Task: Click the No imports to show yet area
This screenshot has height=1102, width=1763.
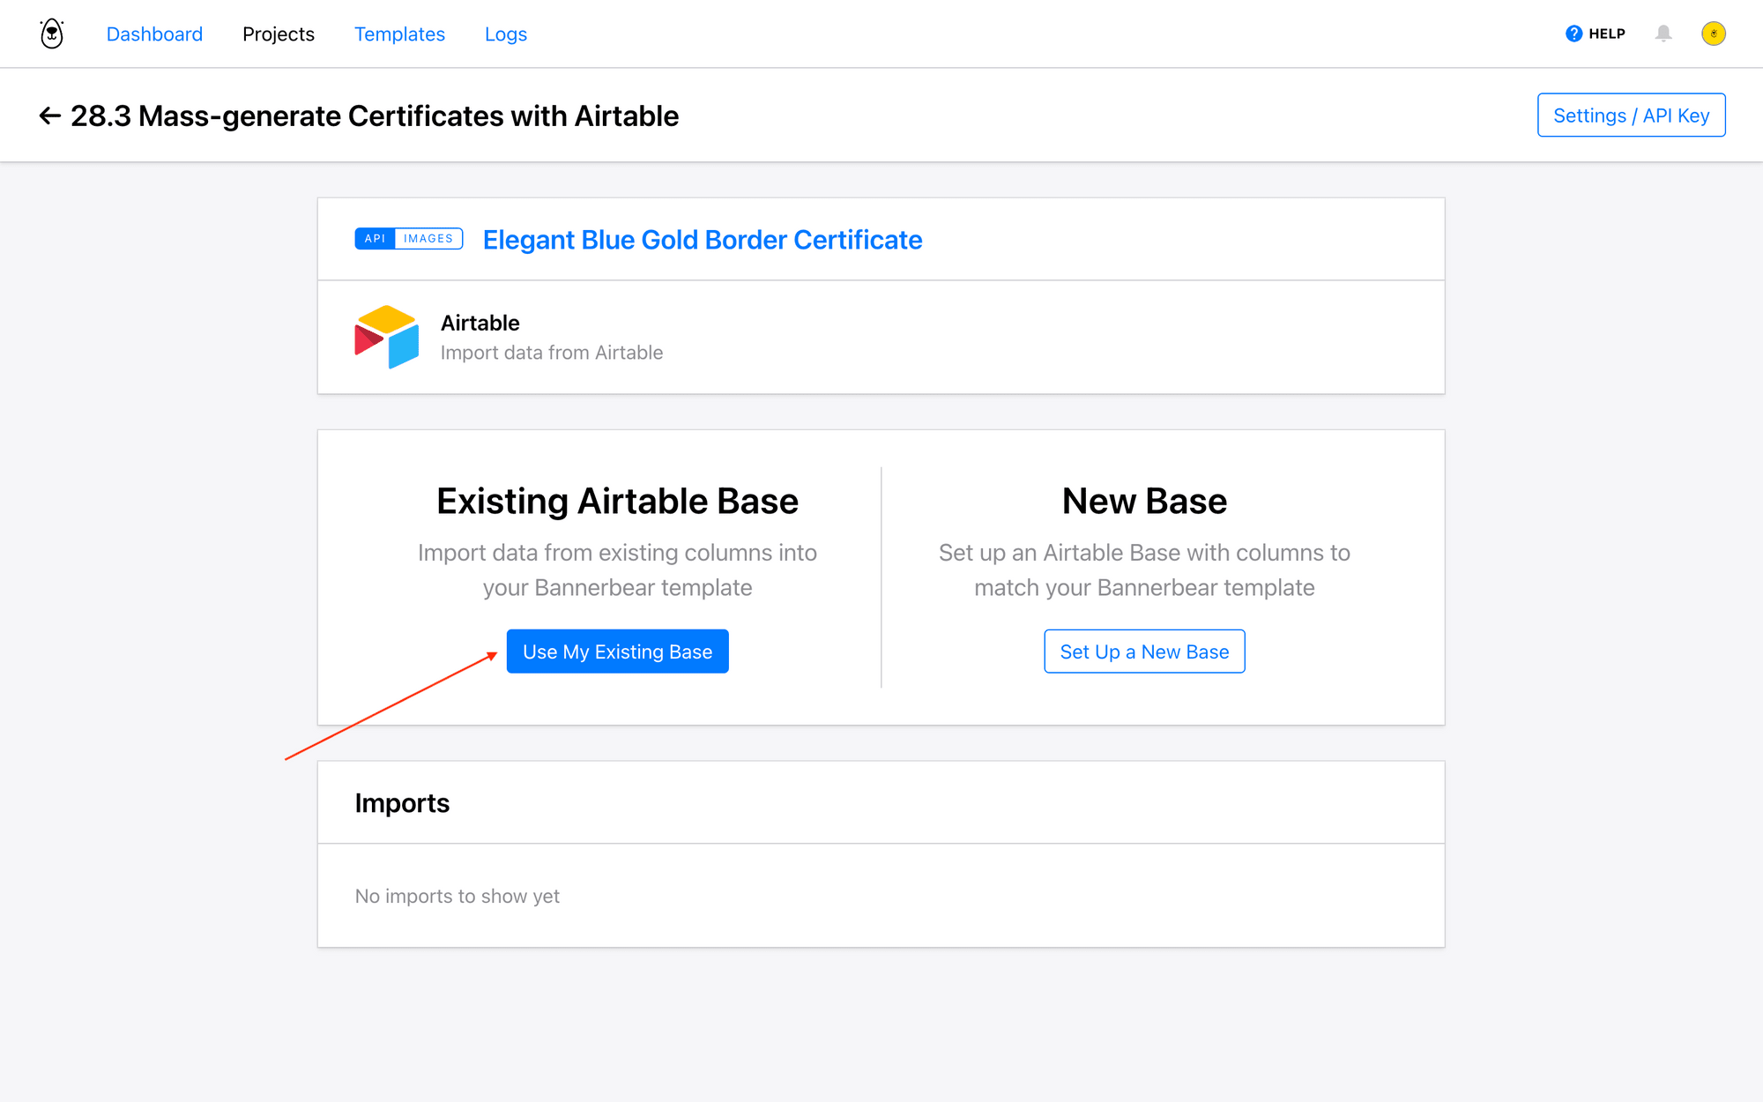Action: point(457,896)
